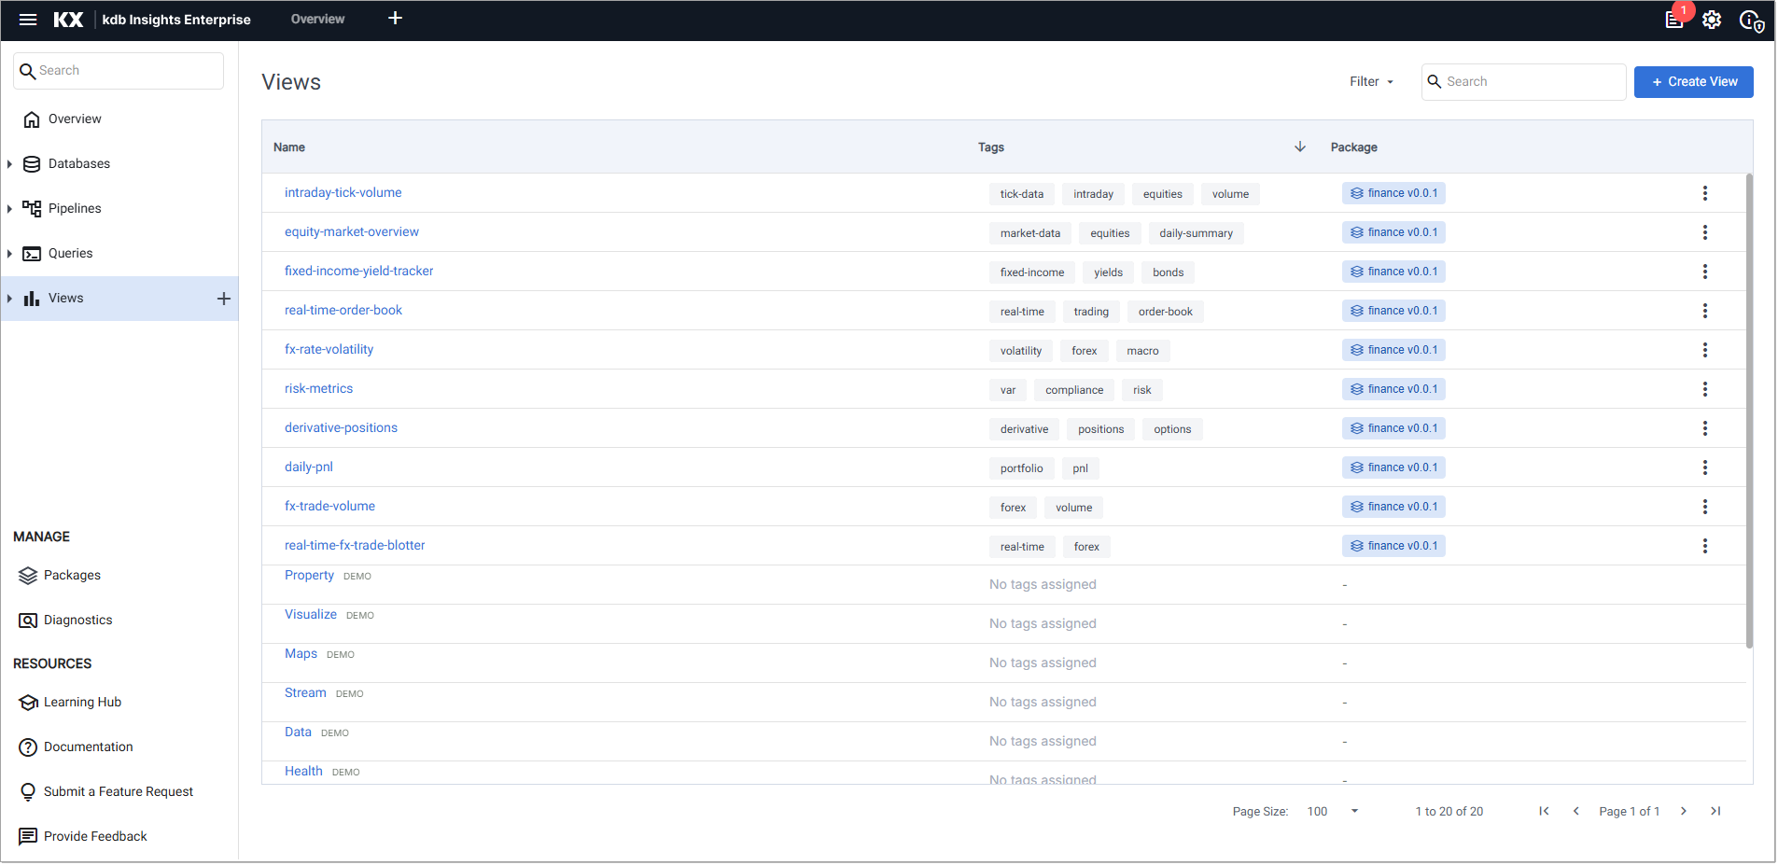Click the vertical scrollbar of views table

(x=1748, y=411)
